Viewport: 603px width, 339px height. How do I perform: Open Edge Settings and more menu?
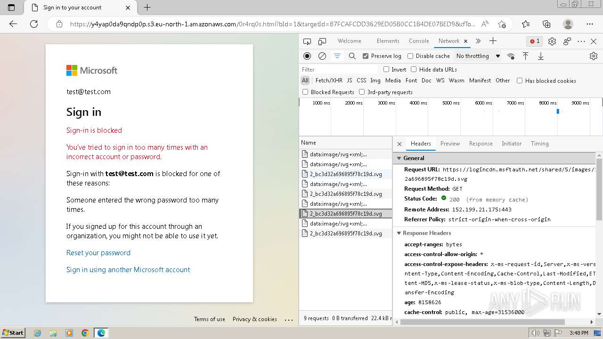(x=590, y=24)
